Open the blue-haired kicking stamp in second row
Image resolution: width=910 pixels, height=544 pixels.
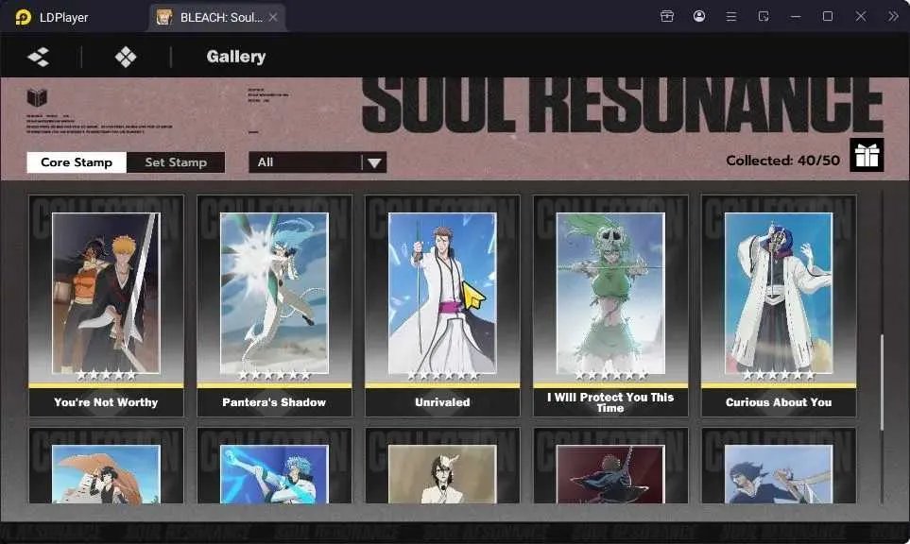tap(274, 474)
